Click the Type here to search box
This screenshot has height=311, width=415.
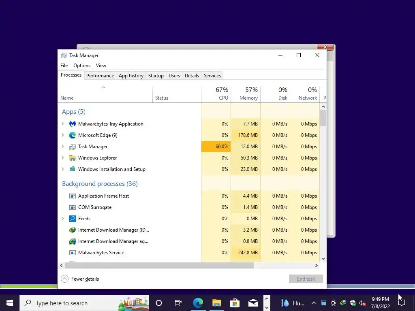(x=84, y=303)
